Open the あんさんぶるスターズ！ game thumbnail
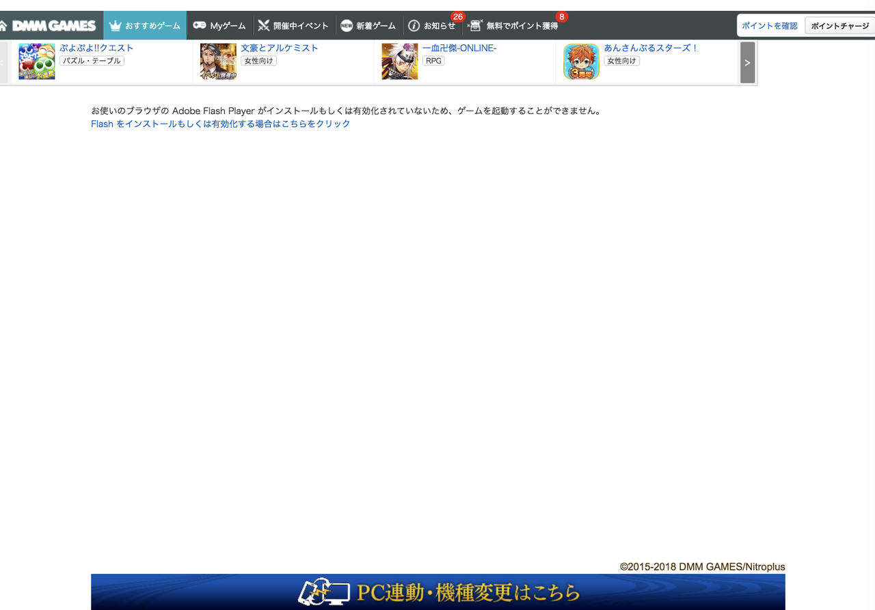Screen dimensions: 875x610 click(x=581, y=61)
